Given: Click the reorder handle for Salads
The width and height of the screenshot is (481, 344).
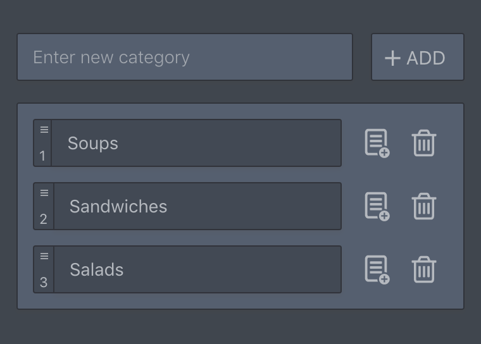Looking at the screenshot, I should click(44, 257).
